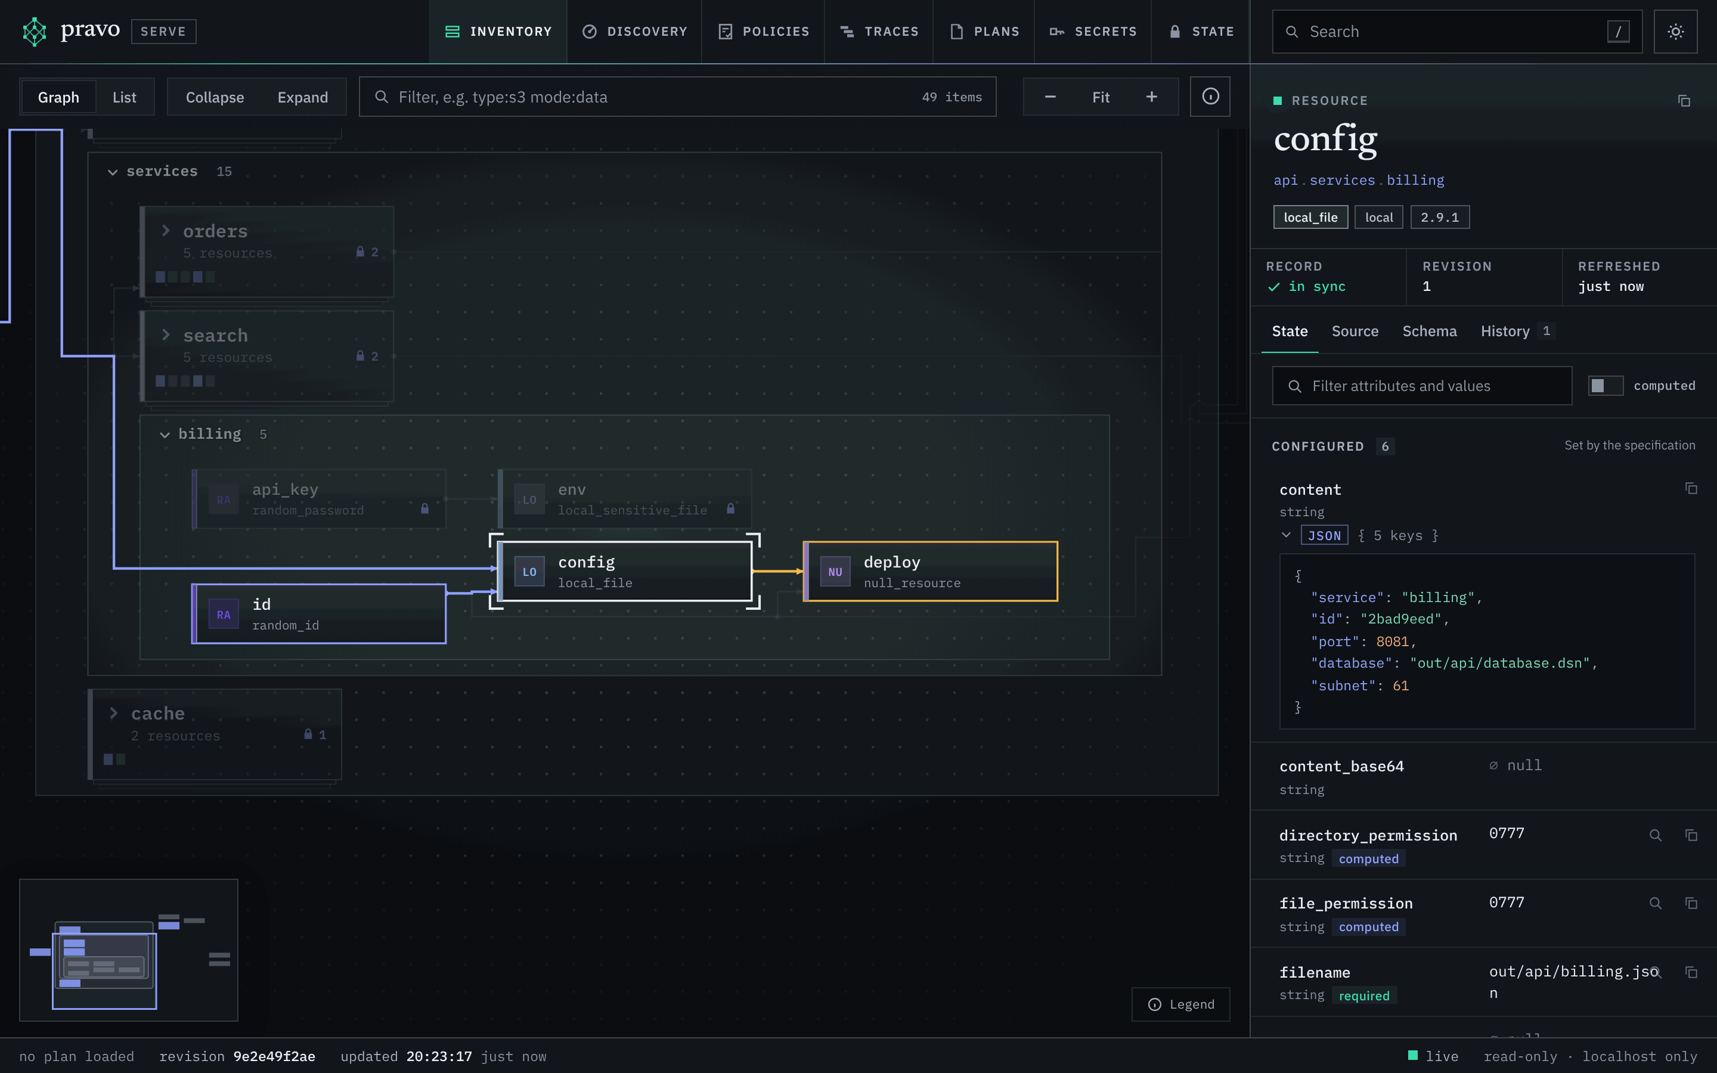
Task: Click the info icon beside zoom controls
Action: [1210, 97]
